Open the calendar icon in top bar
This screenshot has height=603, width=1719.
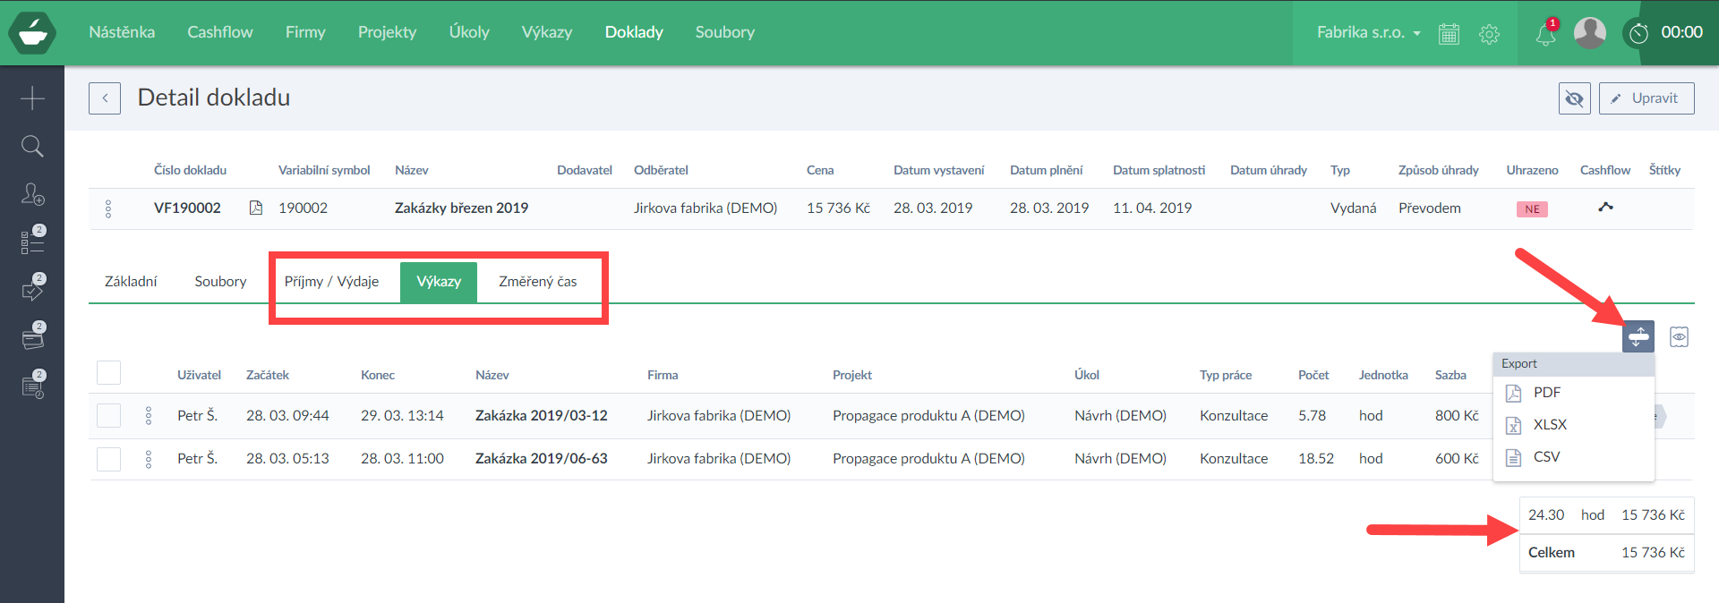tap(1449, 34)
